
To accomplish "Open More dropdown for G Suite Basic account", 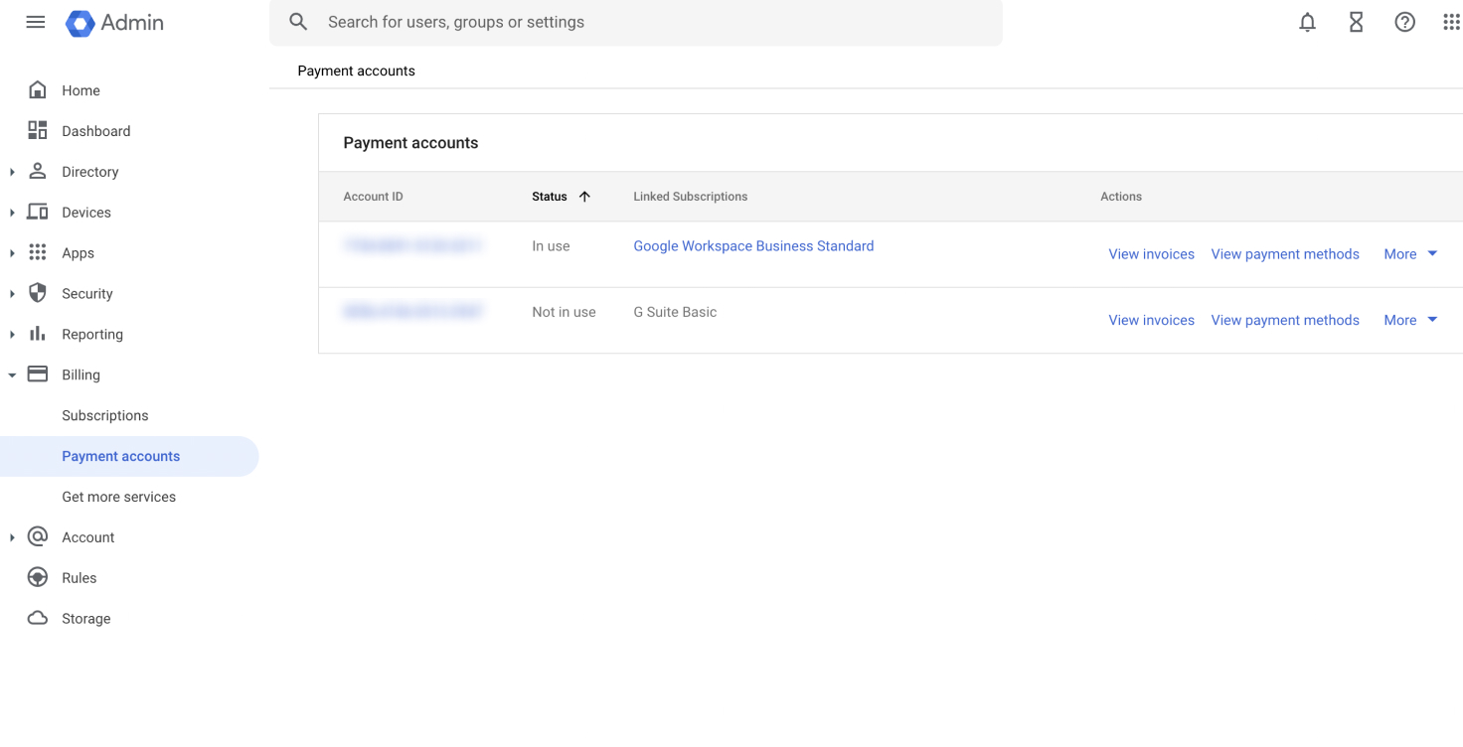I will [x=1410, y=320].
